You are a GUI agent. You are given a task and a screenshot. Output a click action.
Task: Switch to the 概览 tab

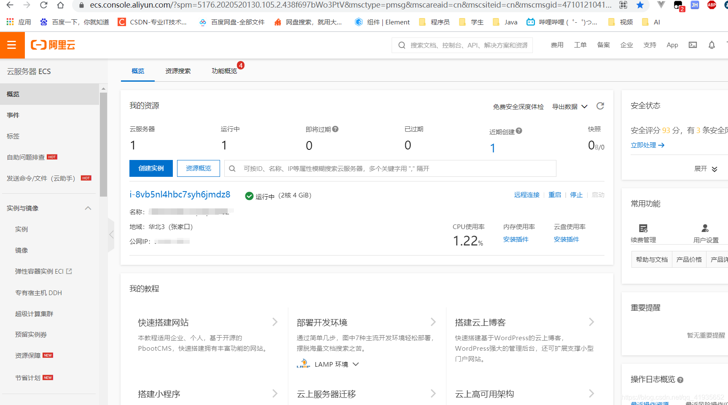pyautogui.click(x=138, y=71)
